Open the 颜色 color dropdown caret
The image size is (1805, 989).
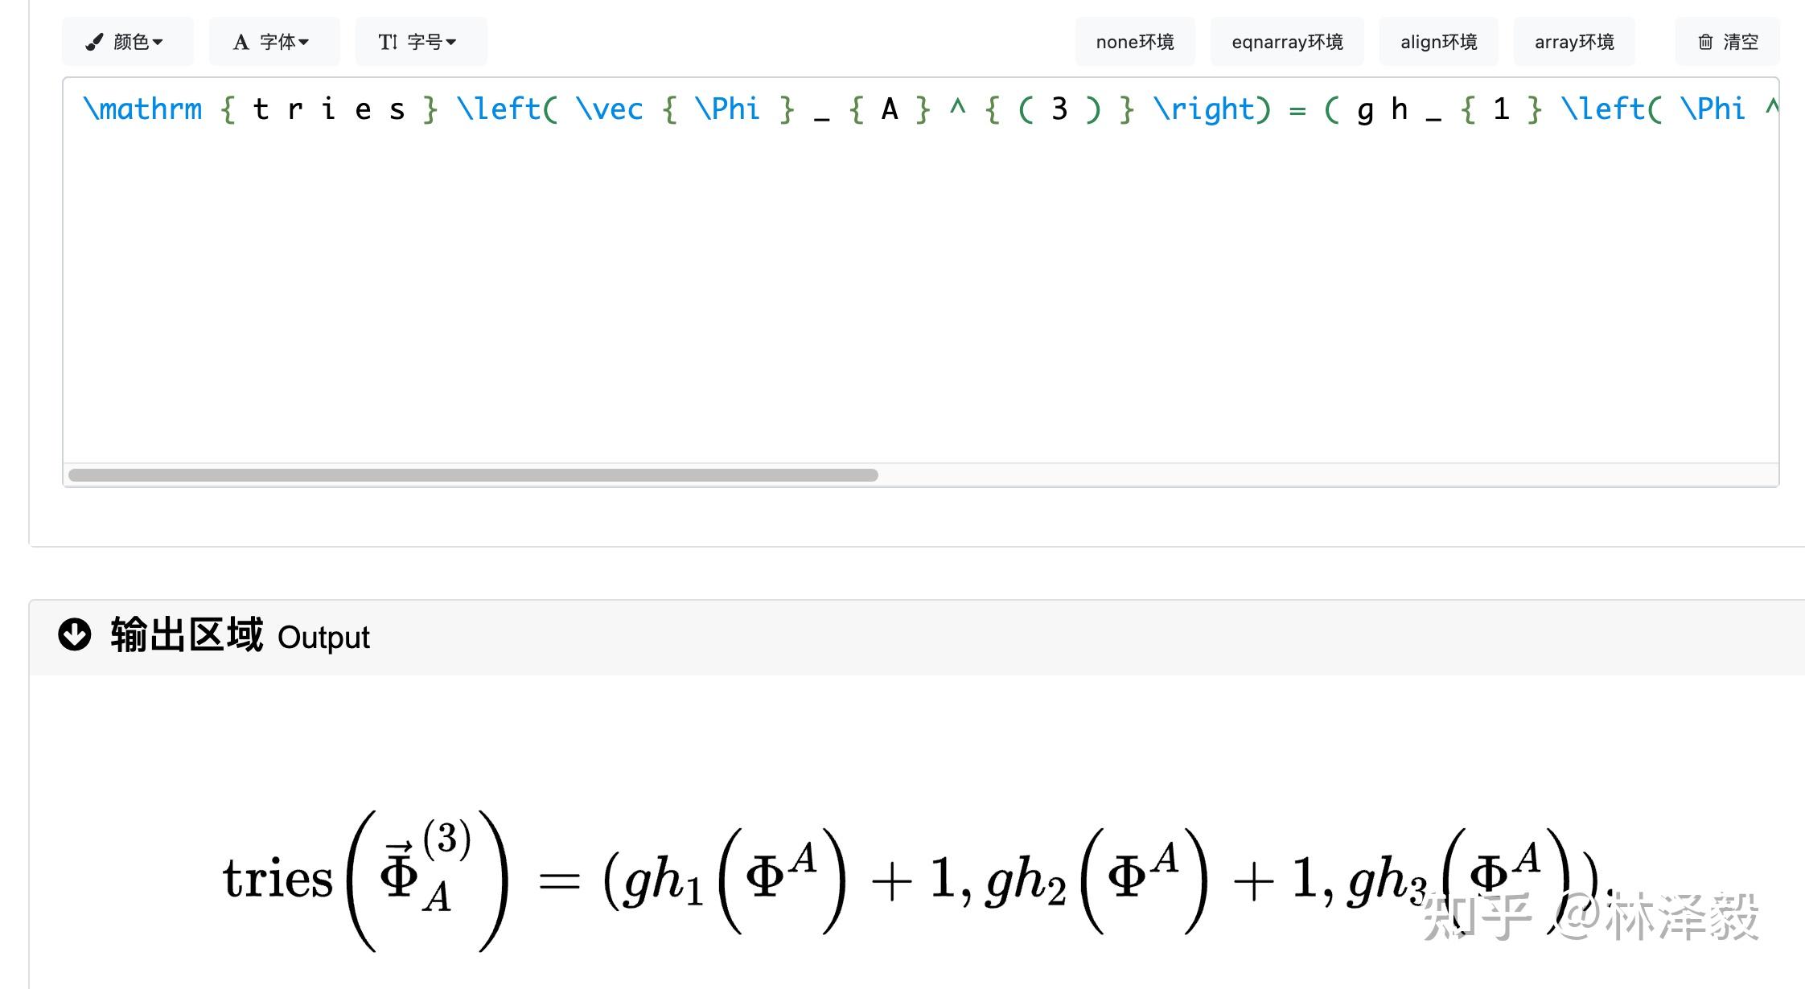tap(158, 42)
